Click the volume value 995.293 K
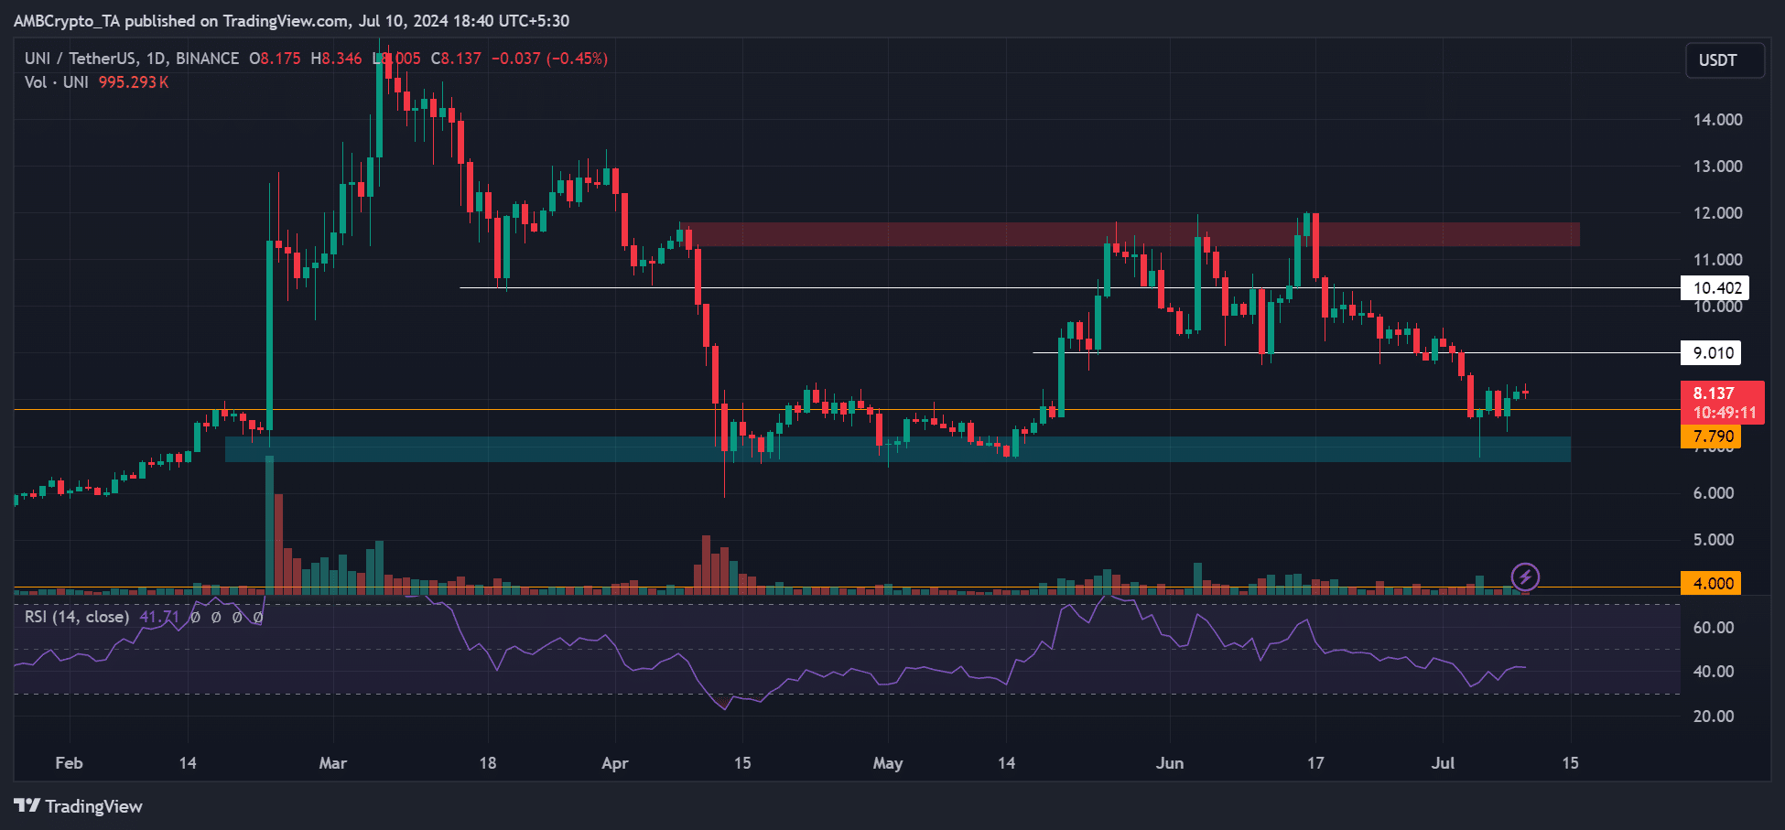 point(134,82)
